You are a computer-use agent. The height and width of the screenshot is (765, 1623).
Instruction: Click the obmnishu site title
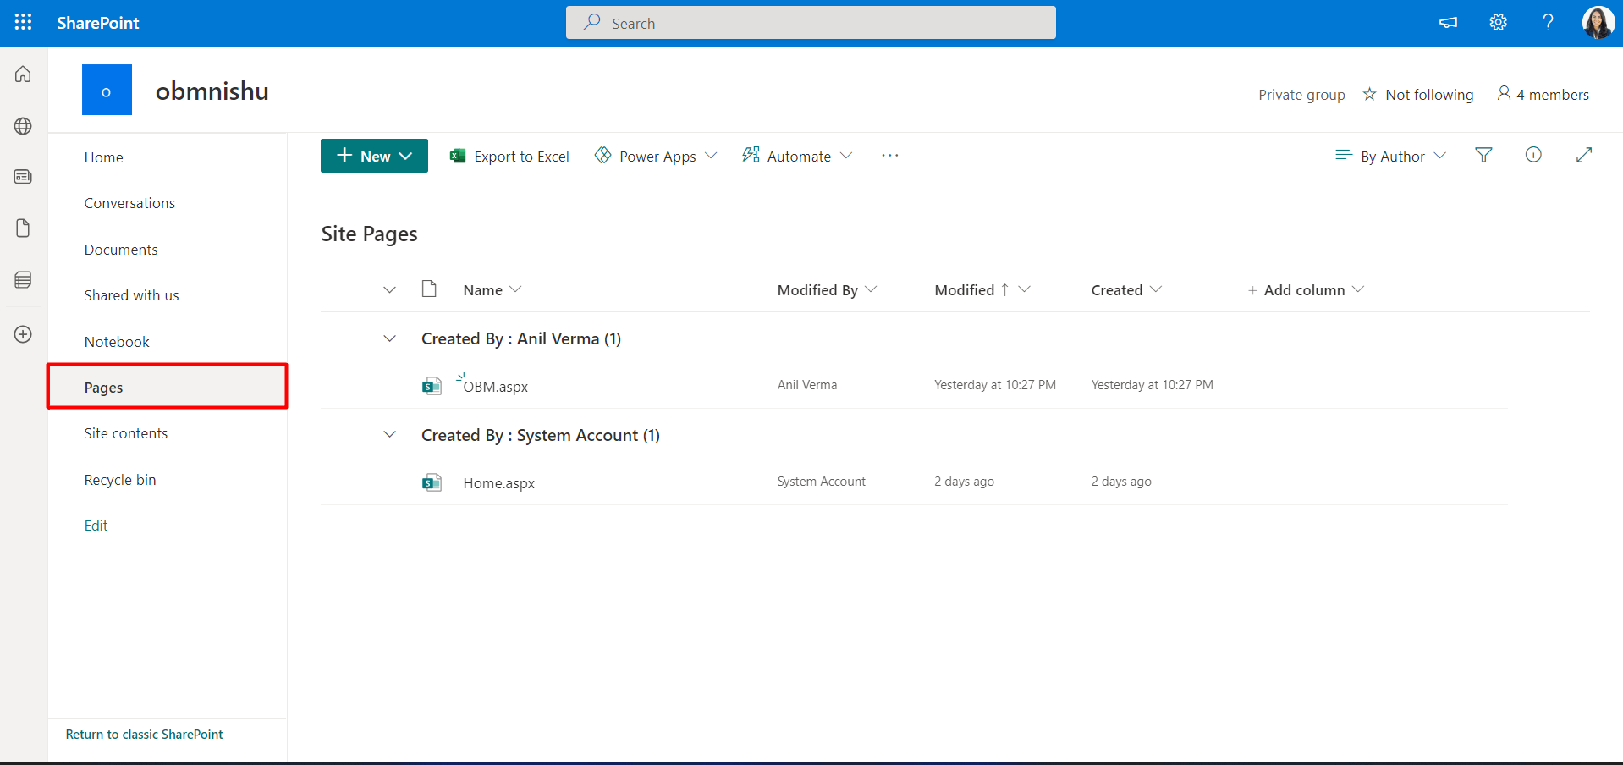(212, 91)
